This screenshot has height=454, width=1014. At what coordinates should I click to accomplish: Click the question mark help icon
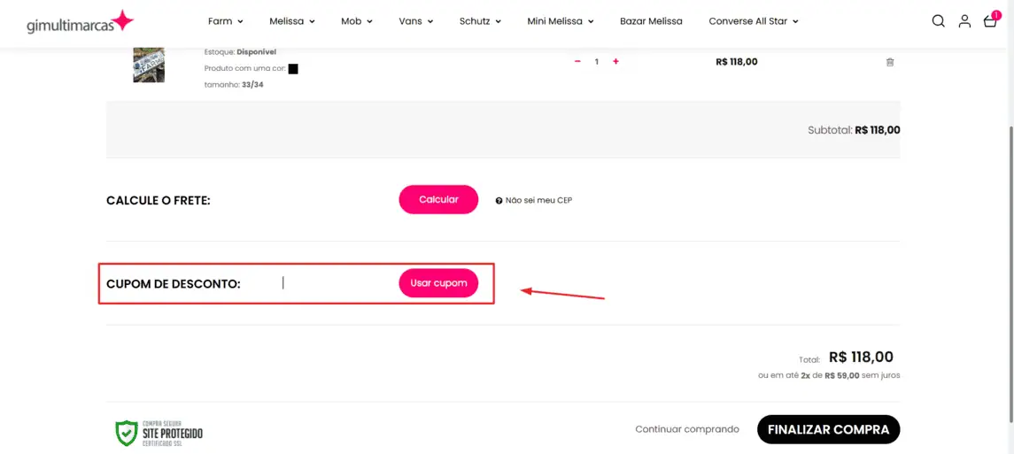pyautogui.click(x=499, y=200)
